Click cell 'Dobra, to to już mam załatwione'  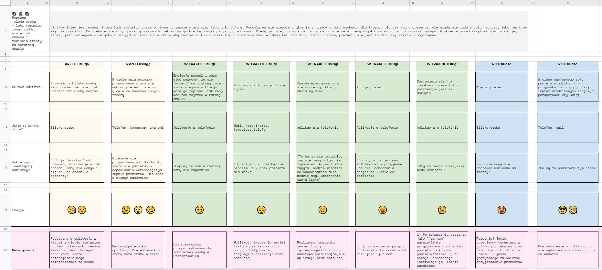click(x=383, y=168)
